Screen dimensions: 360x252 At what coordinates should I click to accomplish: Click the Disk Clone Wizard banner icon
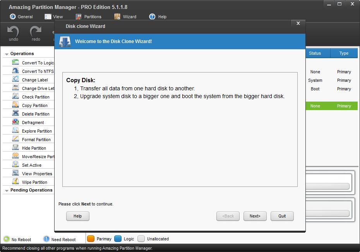pyautogui.click(x=65, y=41)
